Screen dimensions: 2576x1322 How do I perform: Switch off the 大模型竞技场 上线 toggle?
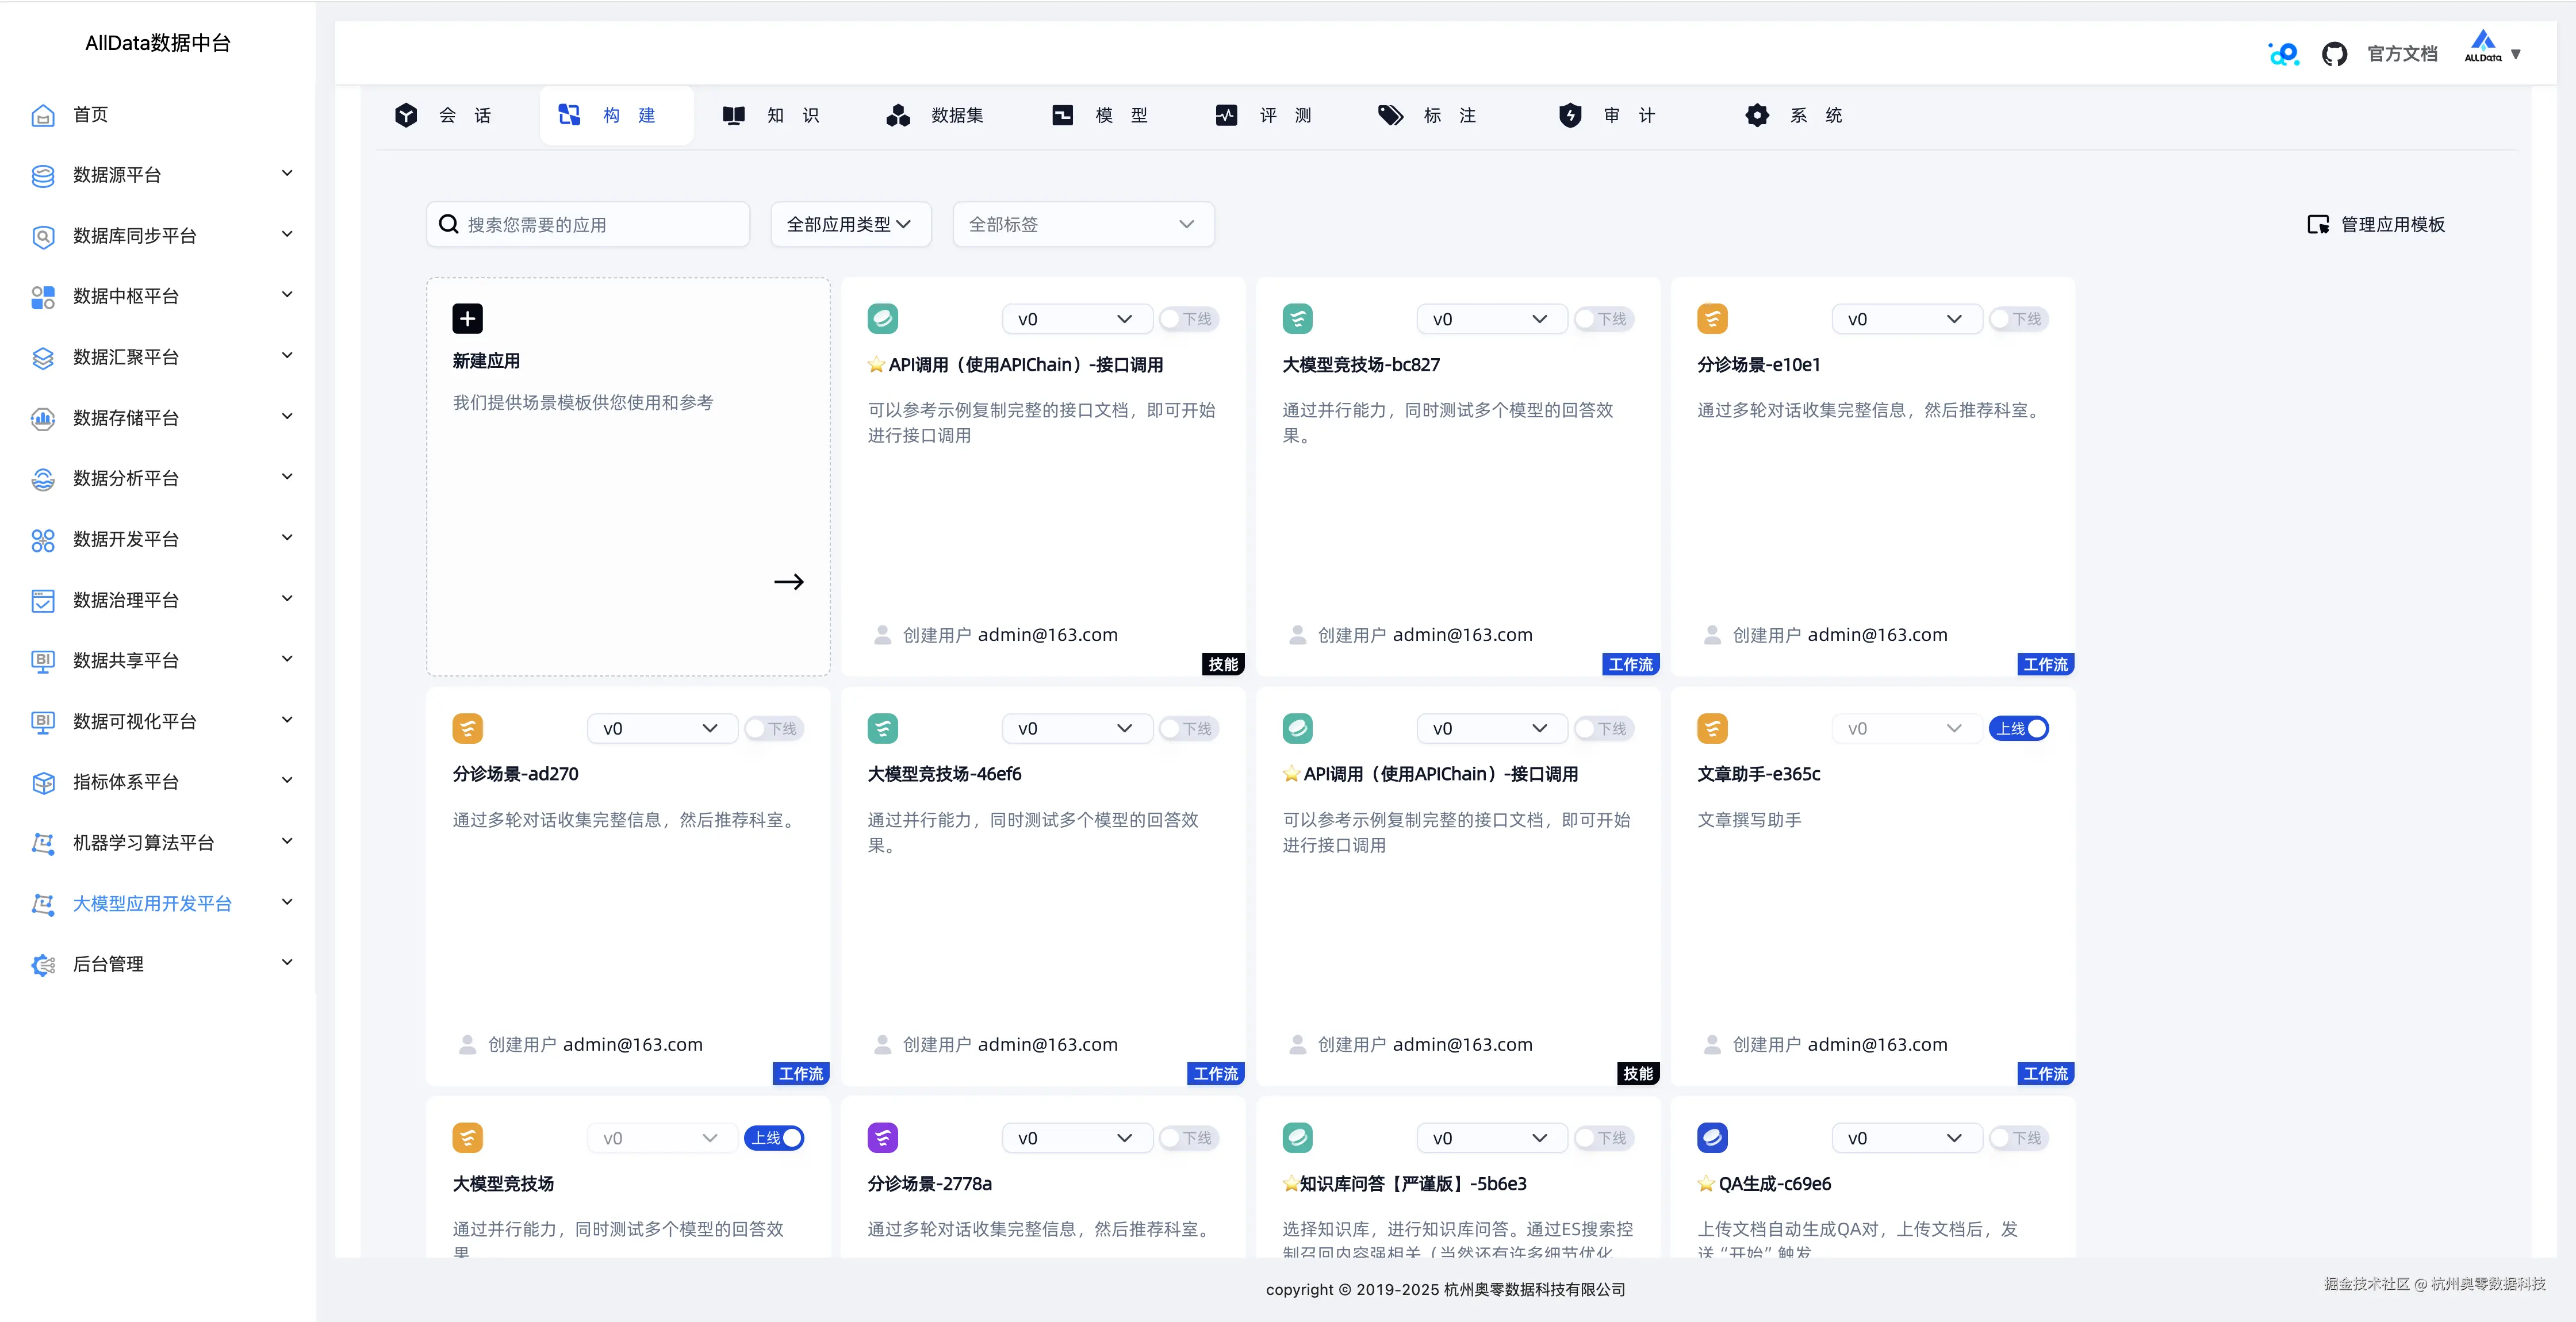(x=775, y=1137)
